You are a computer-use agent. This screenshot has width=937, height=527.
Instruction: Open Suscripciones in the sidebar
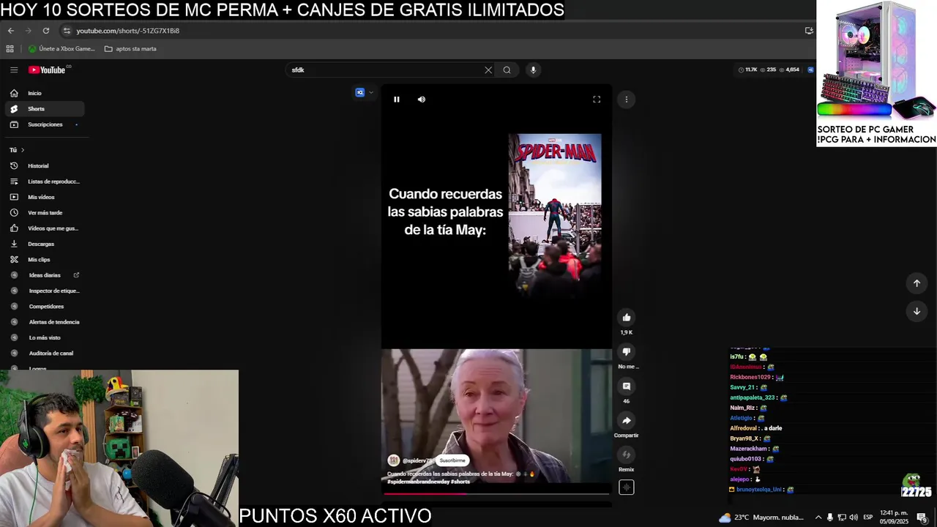tap(44, 124)
